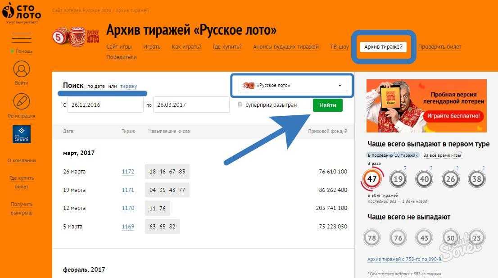Open draw number 1169
This screenshot has width=498, height=278.
pyautogui.click(x=128, y=227)
